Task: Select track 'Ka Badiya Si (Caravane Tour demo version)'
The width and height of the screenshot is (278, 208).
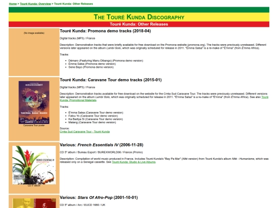Action: click(96, 119)
